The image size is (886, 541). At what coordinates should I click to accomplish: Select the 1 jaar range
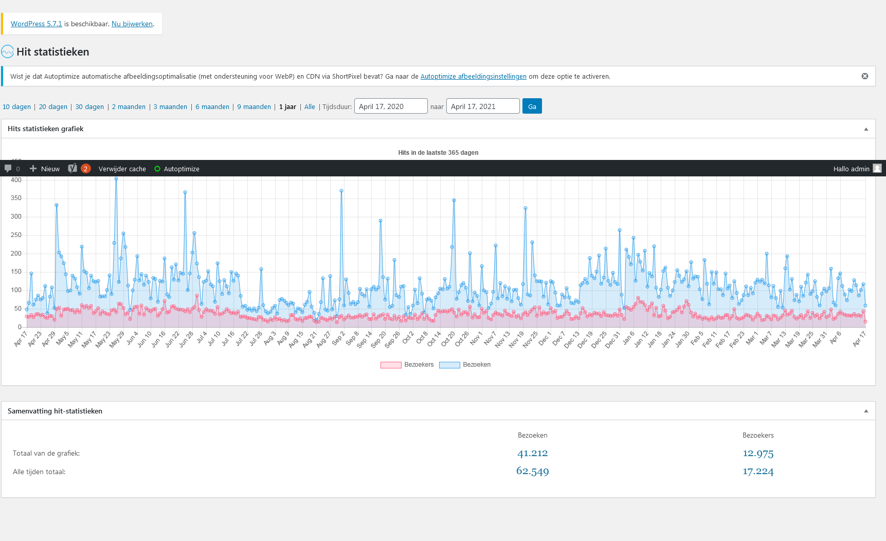(287, 107)
